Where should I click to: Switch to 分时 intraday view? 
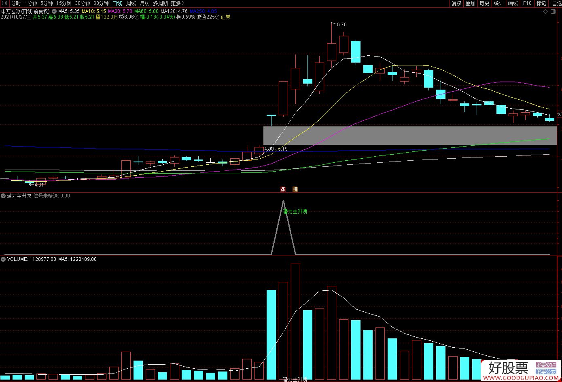tap(16, 3)
